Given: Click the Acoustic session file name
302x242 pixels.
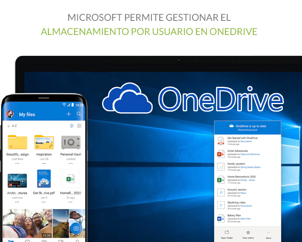Looking at the screenshot, I should coord(237,190).
